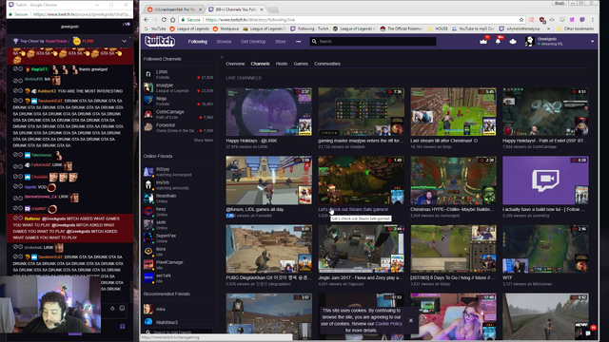
Task: Switch to the Livestreamfail browser tab
Action: (175, 9)
